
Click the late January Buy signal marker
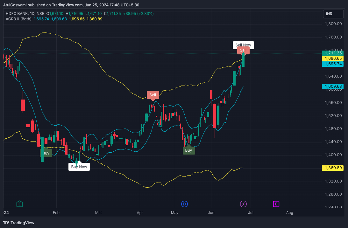46,153
